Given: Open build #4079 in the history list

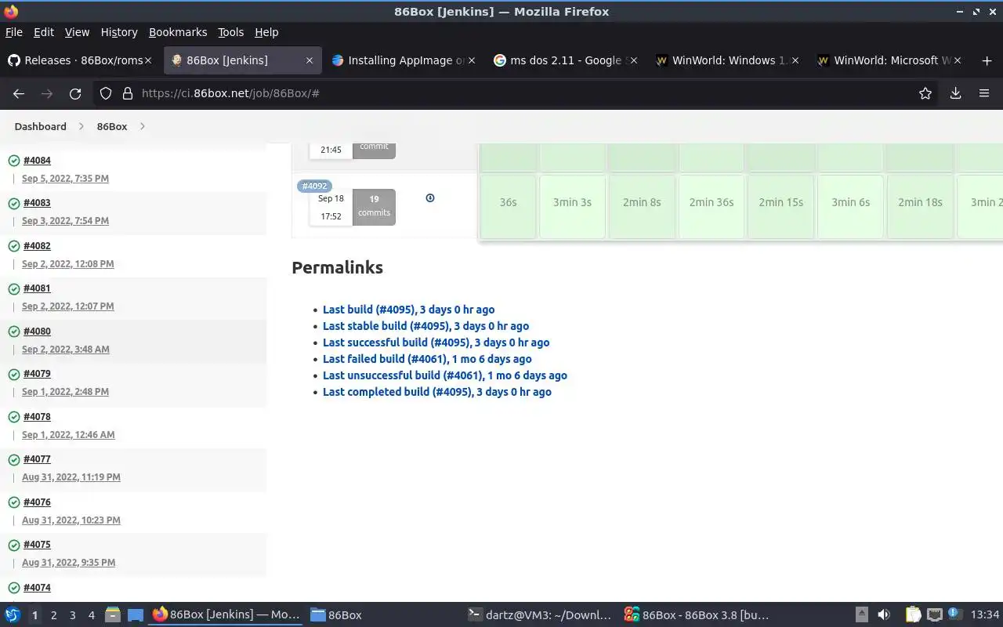Looking at the screenshot, I should pyautogui.click(x=37, y=374).
